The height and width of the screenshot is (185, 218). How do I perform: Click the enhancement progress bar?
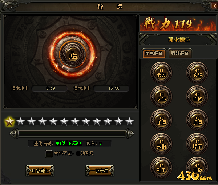point(72,134)
